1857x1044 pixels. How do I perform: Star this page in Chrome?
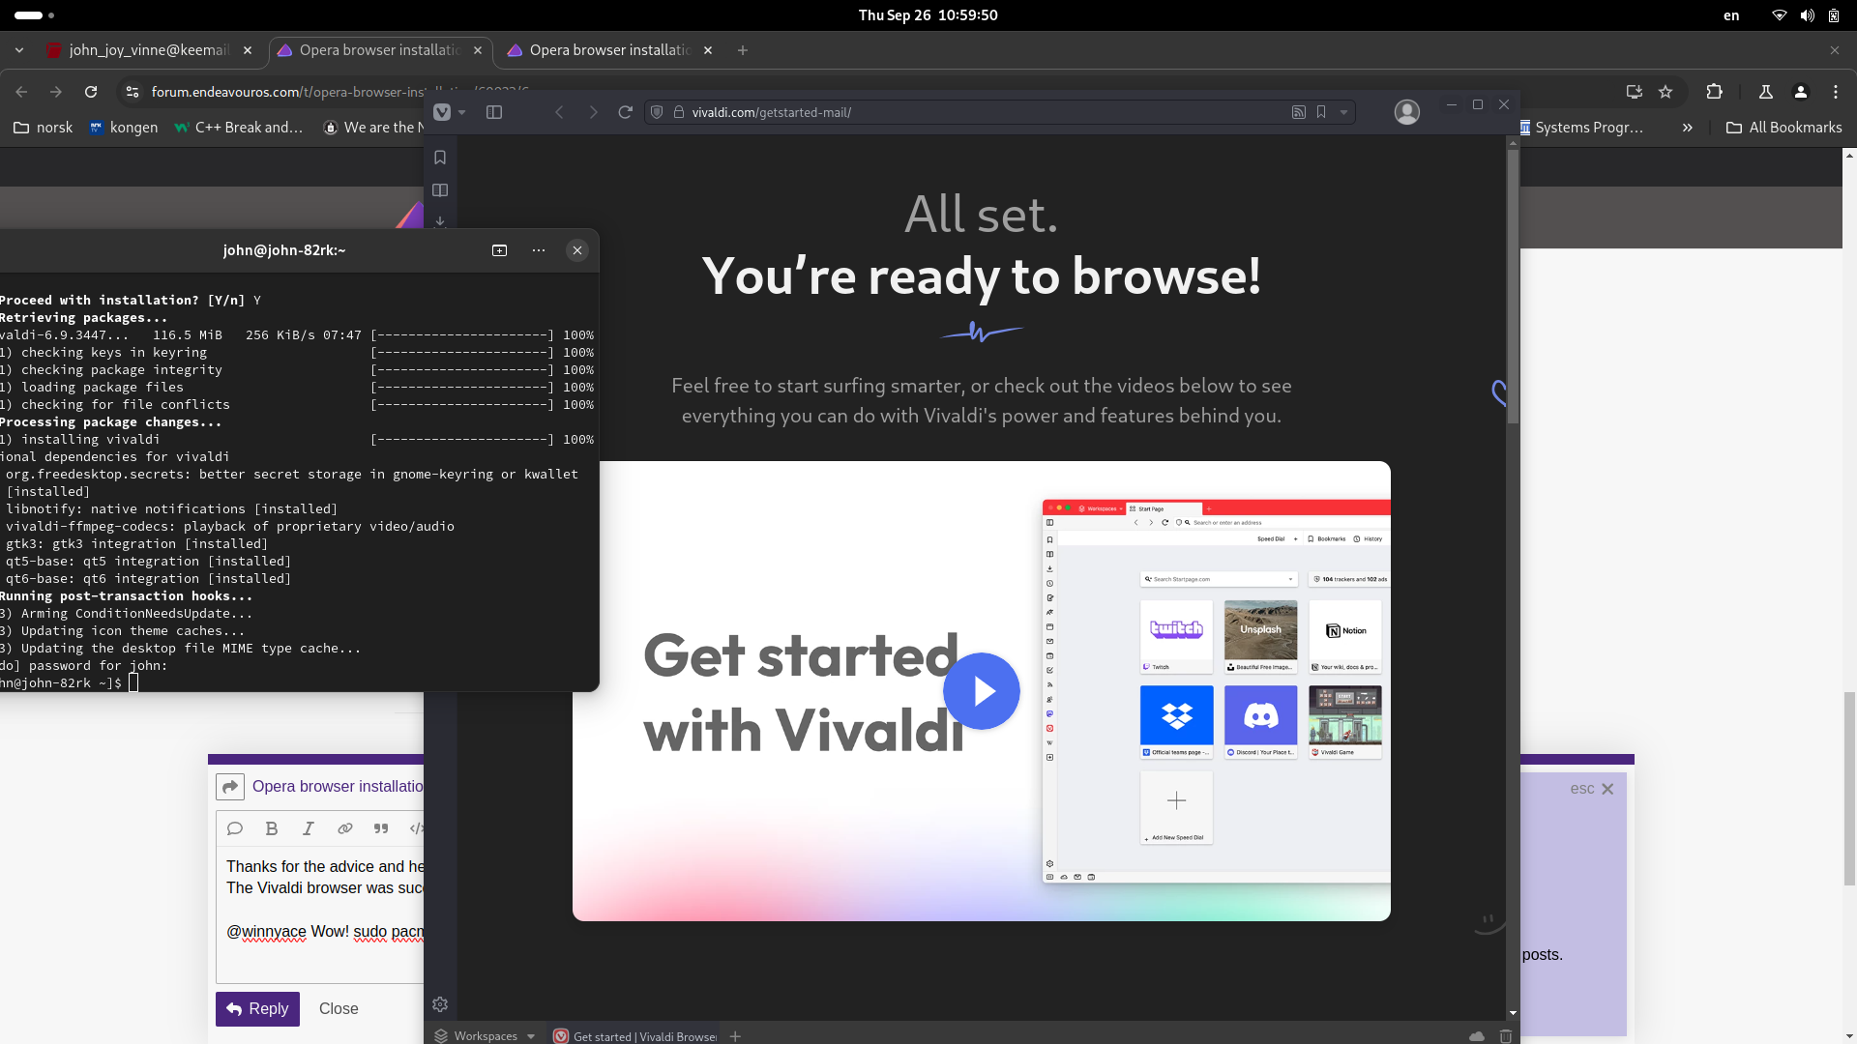click(x=1665, y=92)
